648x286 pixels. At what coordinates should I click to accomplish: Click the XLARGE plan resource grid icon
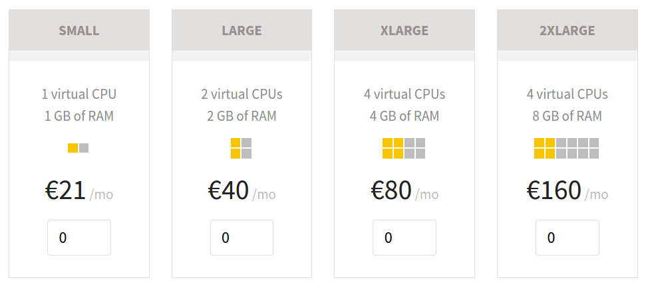pos(404,149)
